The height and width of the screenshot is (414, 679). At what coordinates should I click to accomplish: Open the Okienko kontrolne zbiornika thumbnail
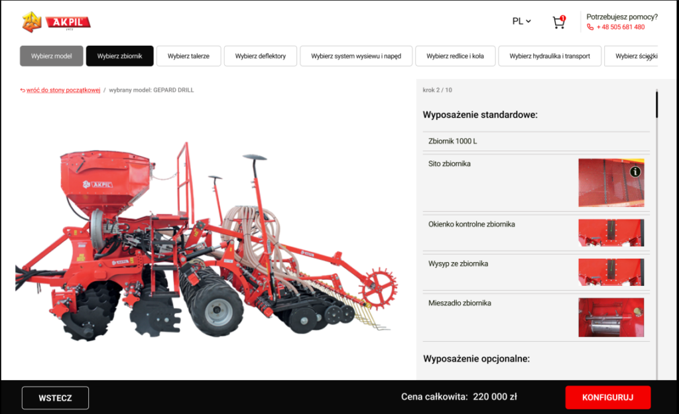(611, 233)
